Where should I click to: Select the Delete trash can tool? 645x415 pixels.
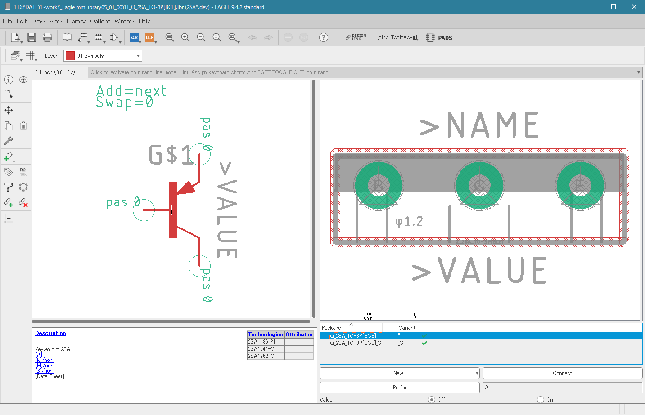point(23,126)
